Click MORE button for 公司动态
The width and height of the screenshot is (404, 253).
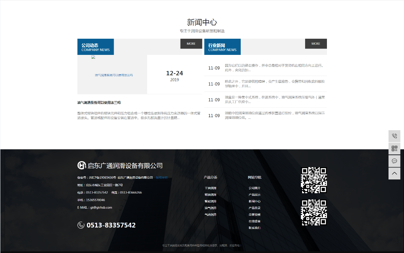tap(191, 44)
